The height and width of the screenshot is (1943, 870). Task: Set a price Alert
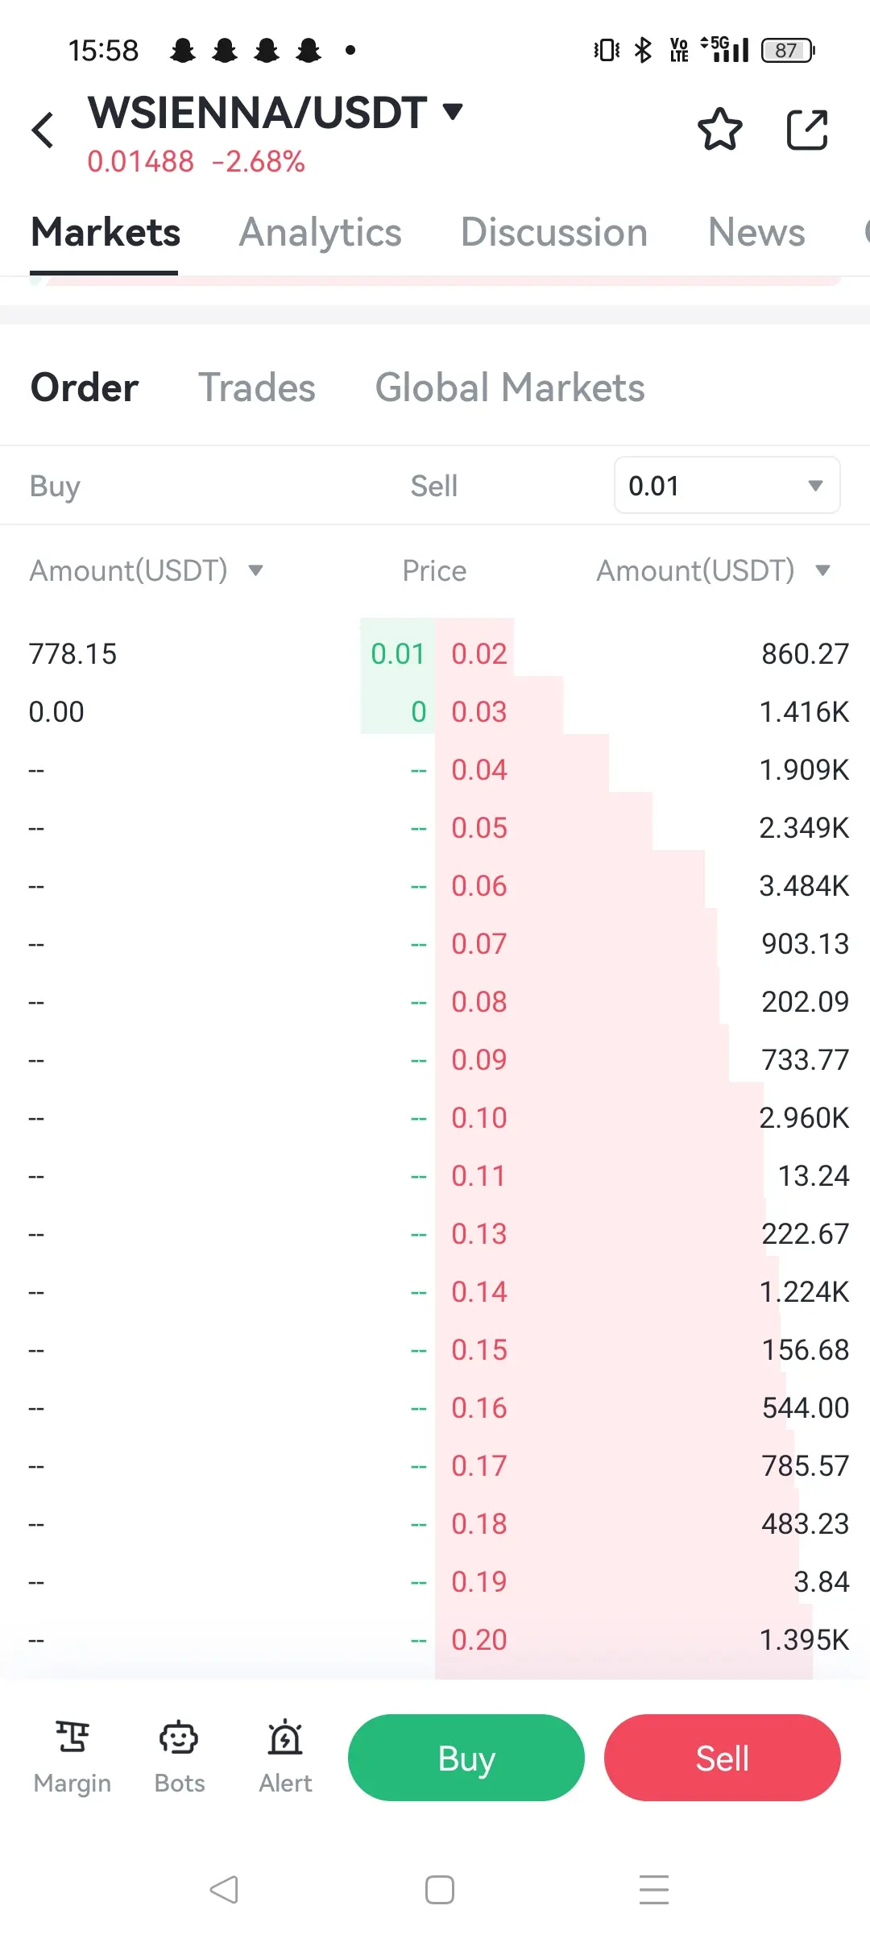pyautogui.click(x=285, y=1758)
